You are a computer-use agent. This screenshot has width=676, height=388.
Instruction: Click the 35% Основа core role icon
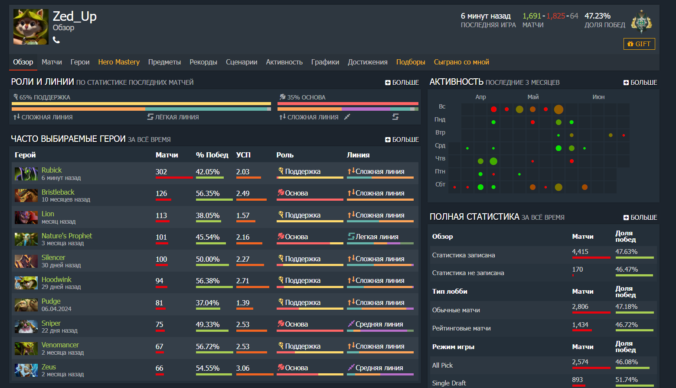[283, 97]
